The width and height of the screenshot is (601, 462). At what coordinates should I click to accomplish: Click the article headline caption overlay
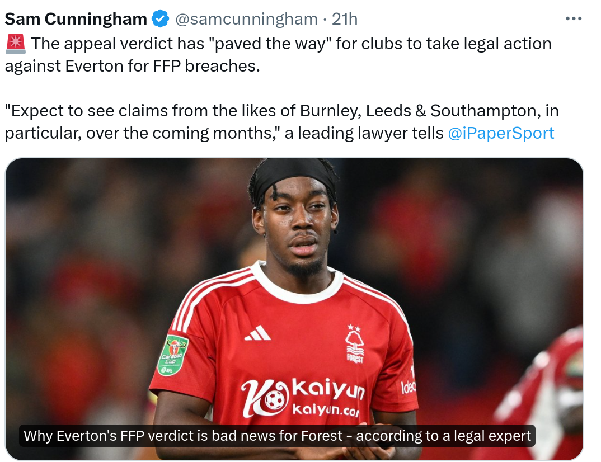pyautogui.click(x=277, y=436)
